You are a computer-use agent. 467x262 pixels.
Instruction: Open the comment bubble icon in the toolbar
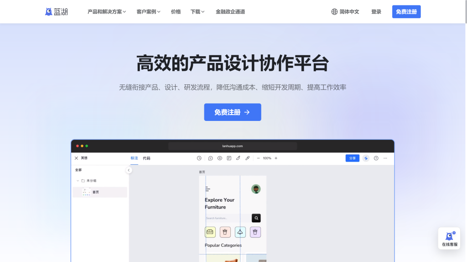pos(210,158)
